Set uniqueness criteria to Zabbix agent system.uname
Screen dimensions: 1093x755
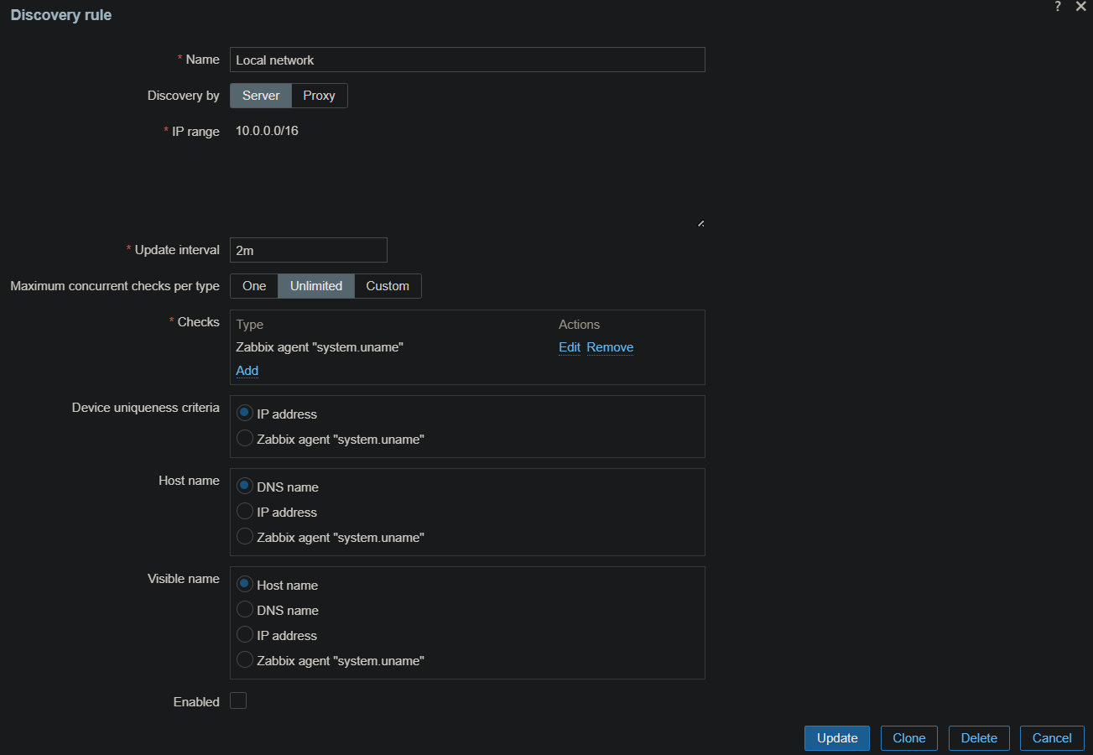click(x=245, y=439)
